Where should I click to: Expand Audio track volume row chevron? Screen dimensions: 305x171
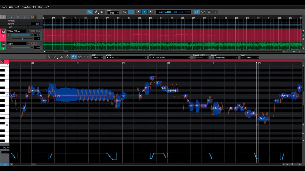click(9, 47)
